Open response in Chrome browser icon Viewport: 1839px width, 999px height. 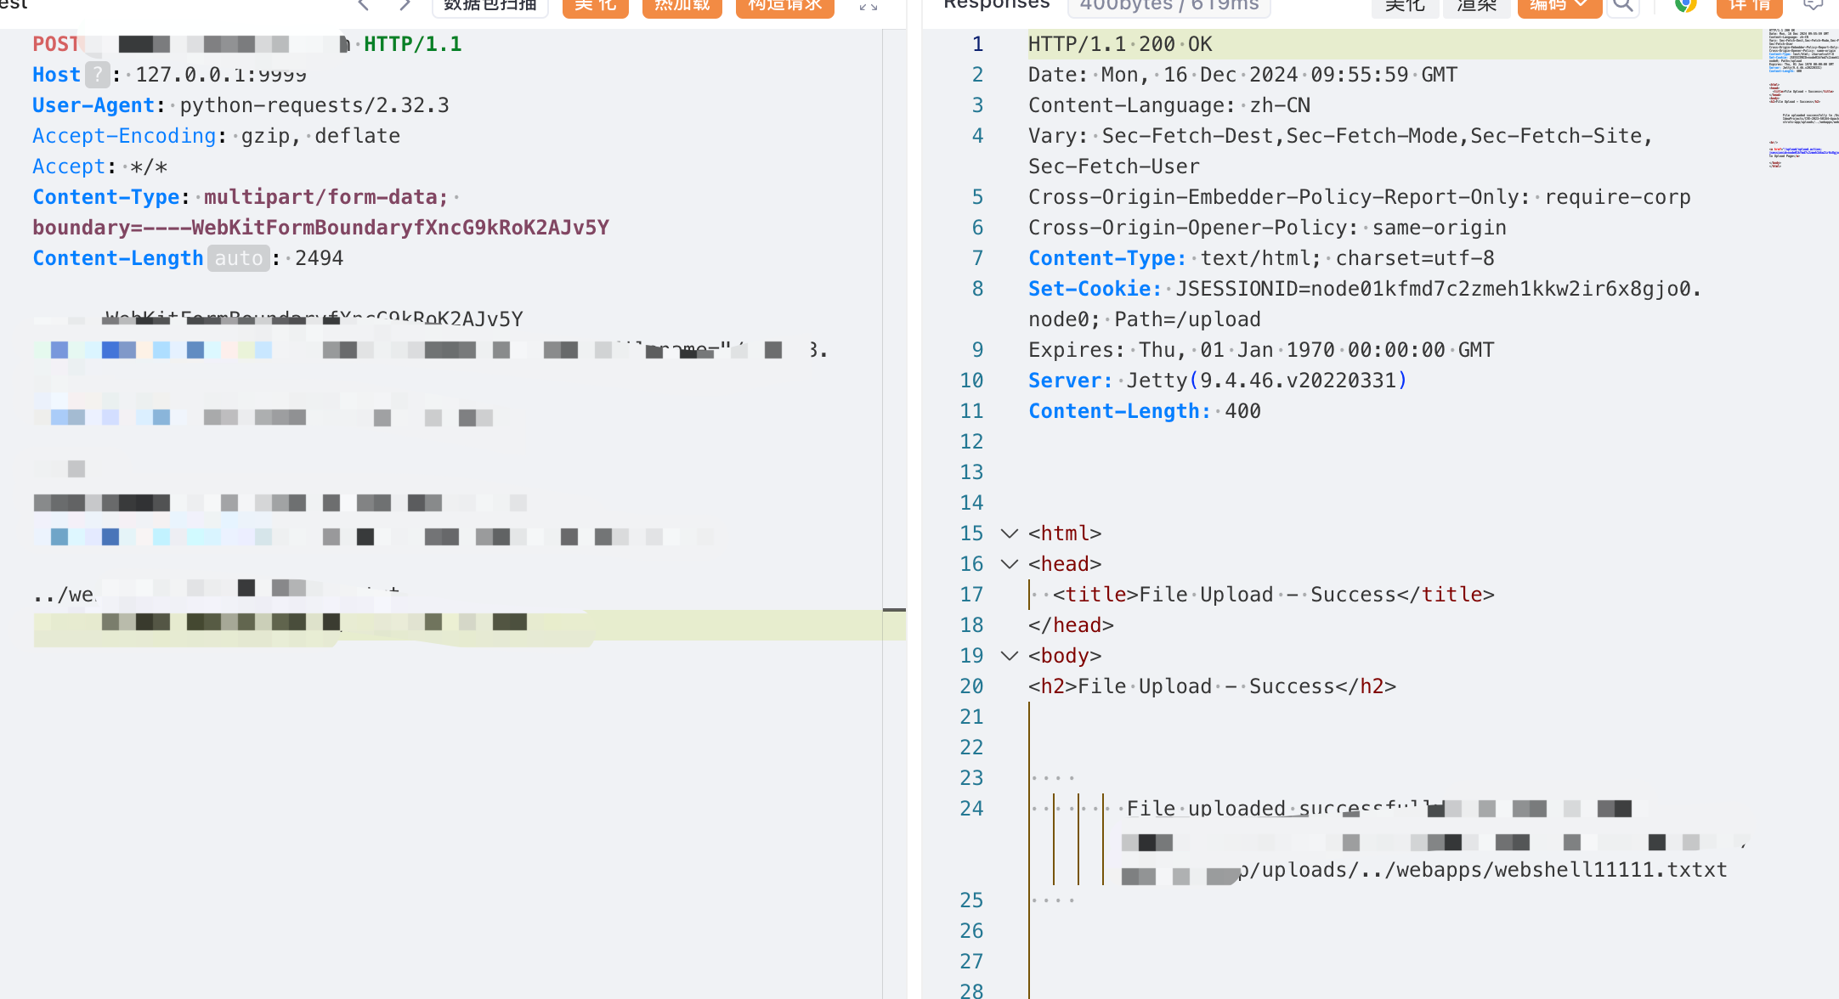1685,6
